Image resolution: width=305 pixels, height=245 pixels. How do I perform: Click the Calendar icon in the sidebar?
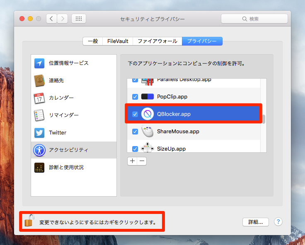39,98
